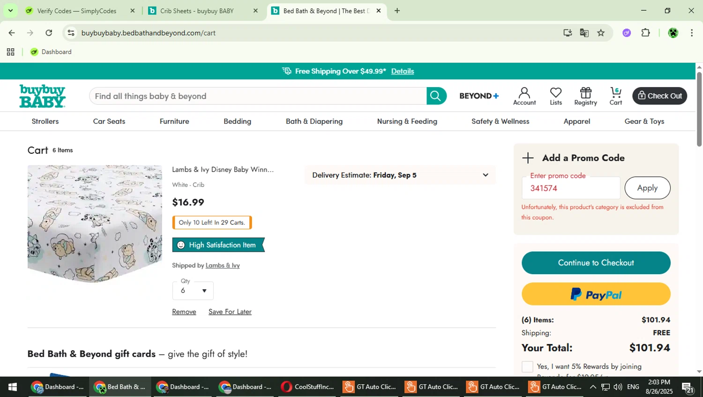The image size is (703, 397).
Task: Open the Nursing & Feeding menu
Action: 407,121
